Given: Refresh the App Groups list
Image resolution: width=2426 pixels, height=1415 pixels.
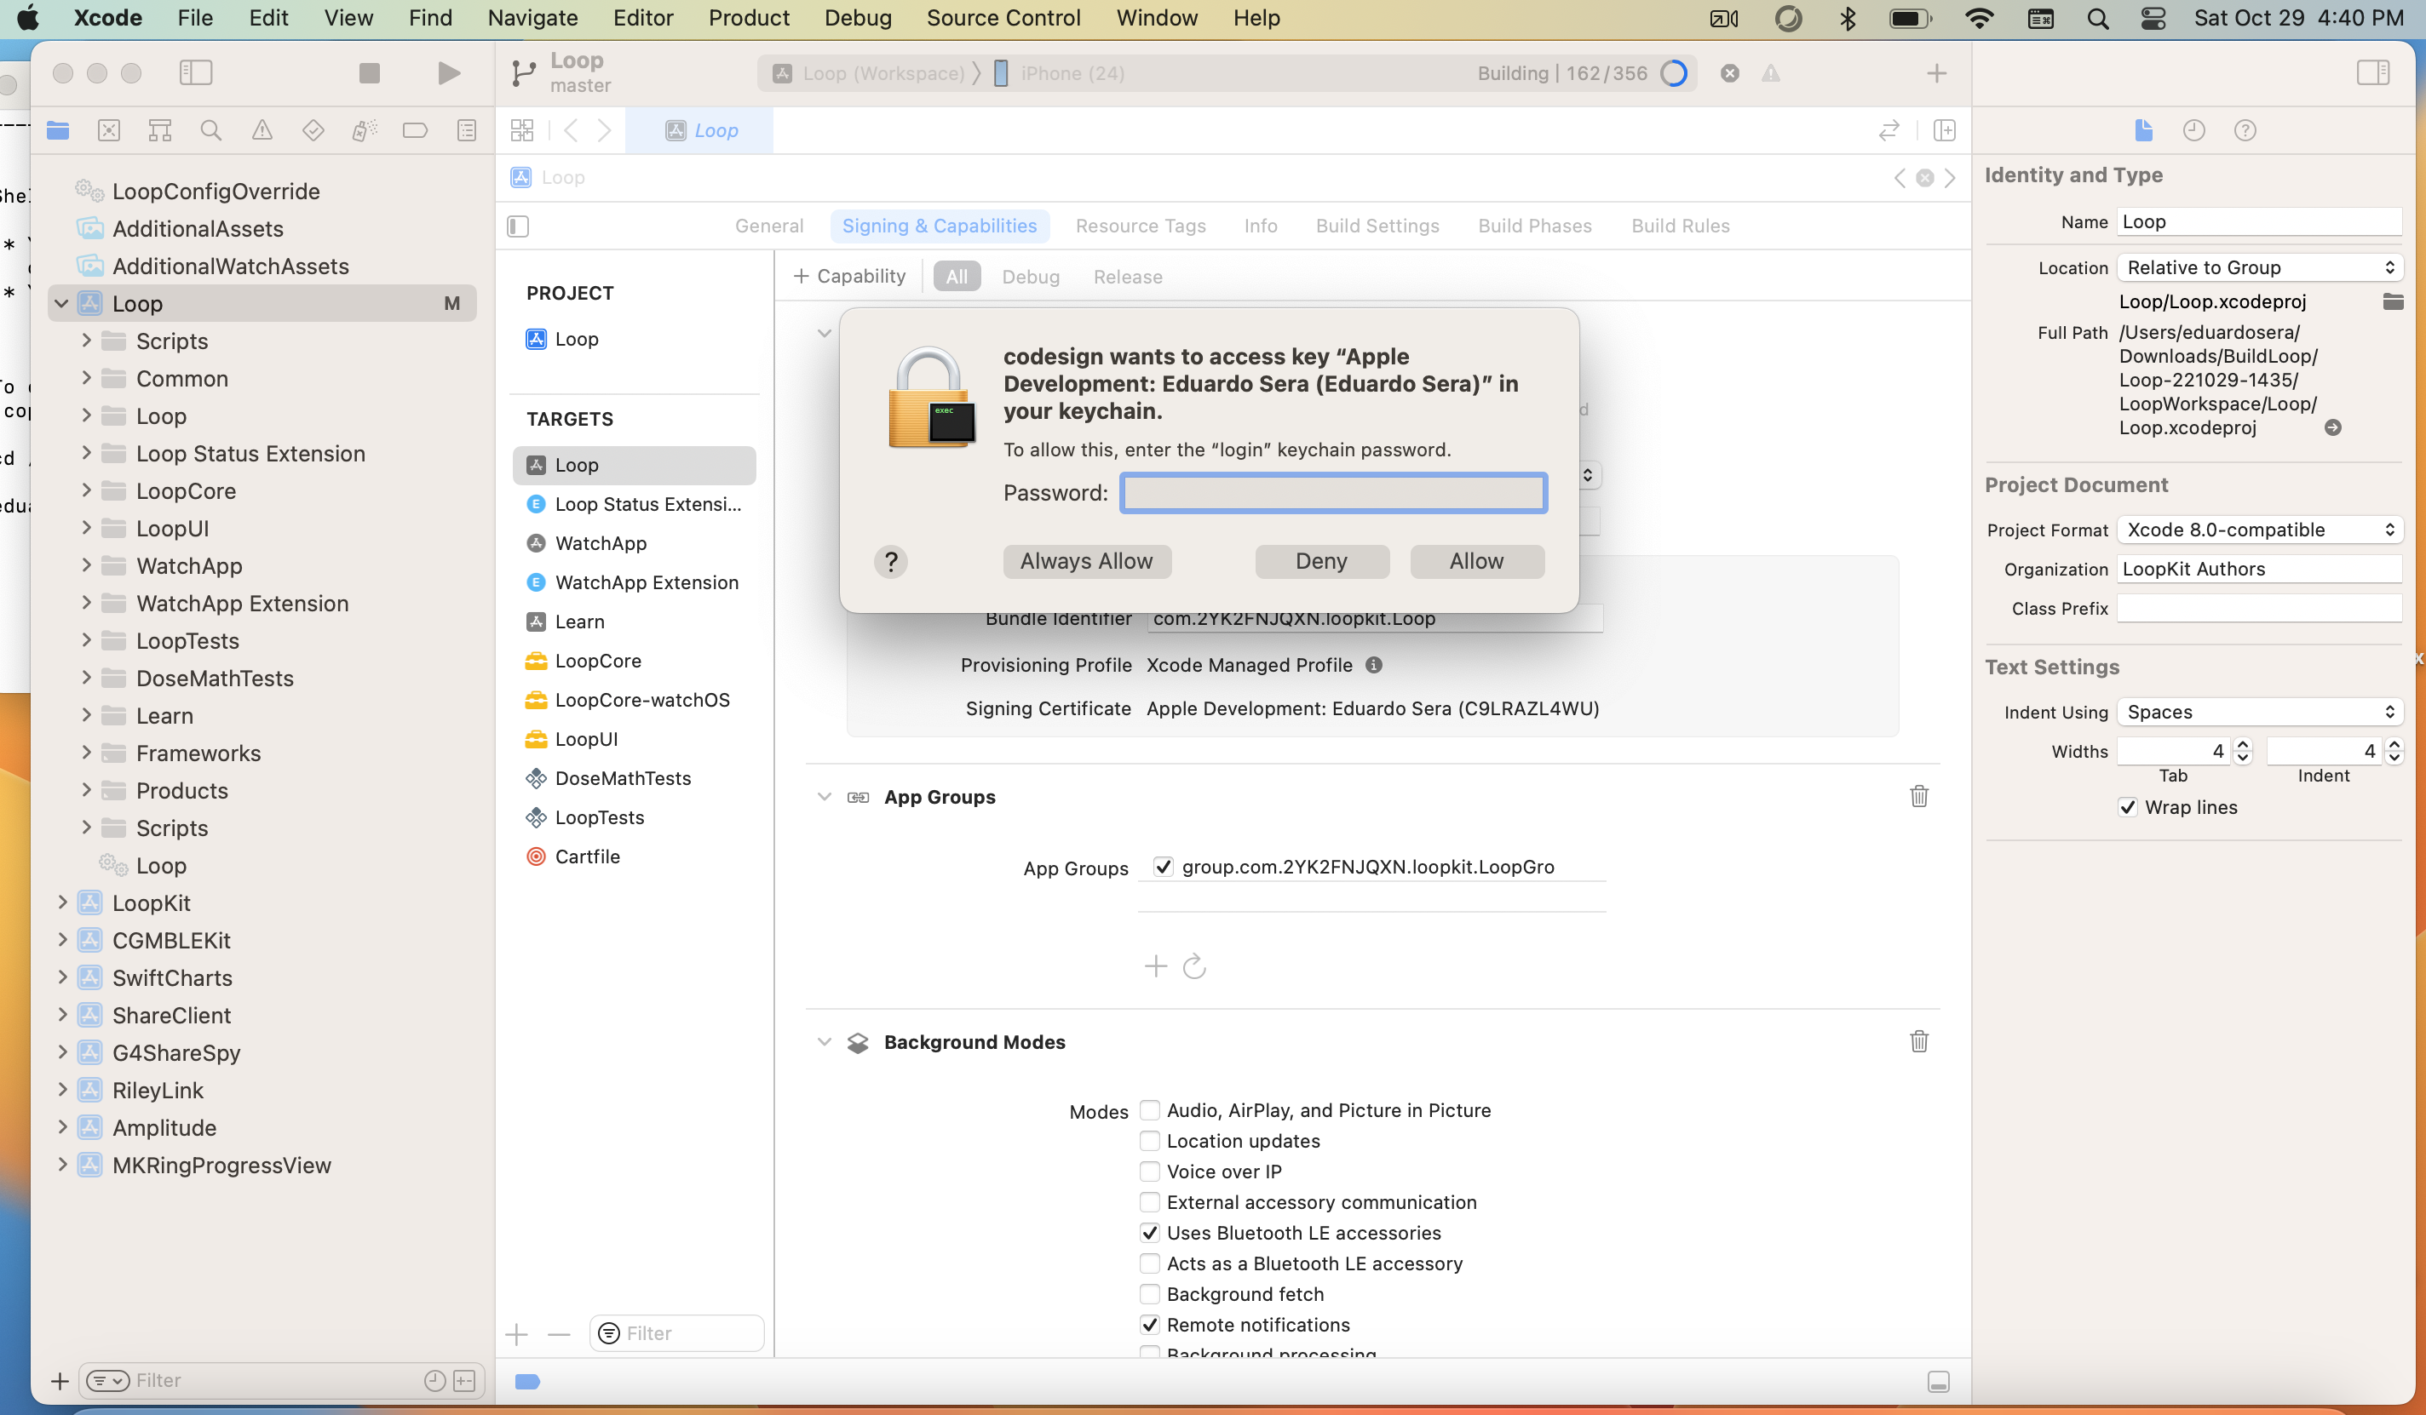Looking at the screenshot, I should pos(1193,965).
